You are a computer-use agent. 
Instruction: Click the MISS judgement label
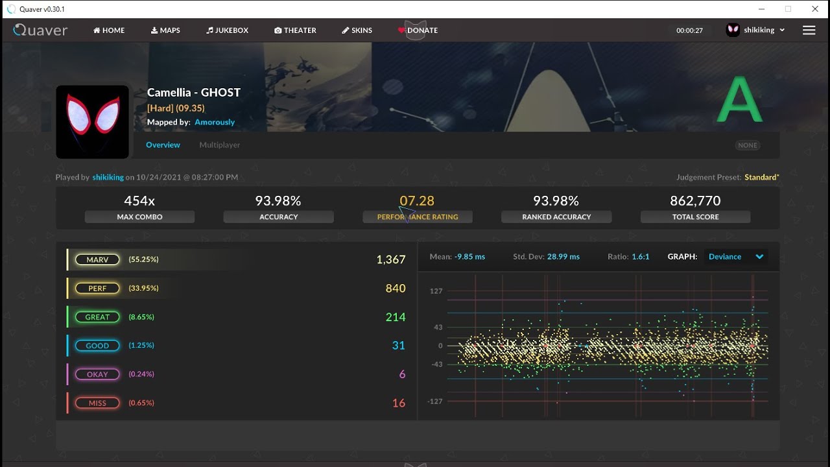pos(97,403)
